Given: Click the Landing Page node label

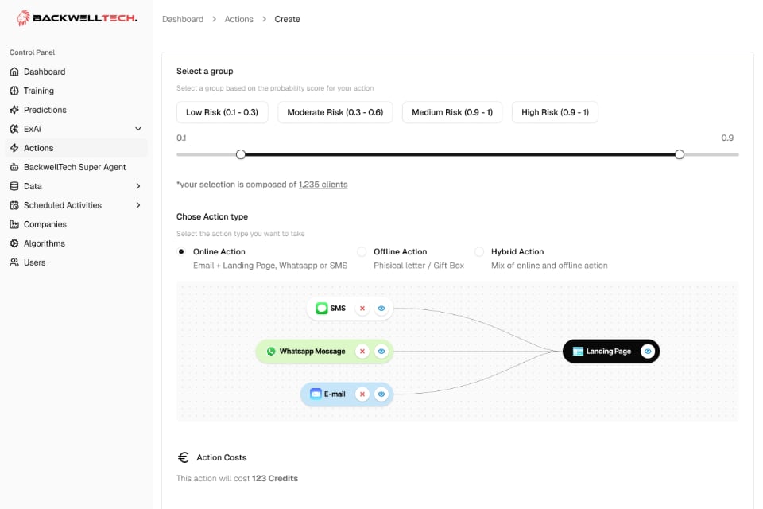Looking at the screenshot, I should (x=608, y=352).
